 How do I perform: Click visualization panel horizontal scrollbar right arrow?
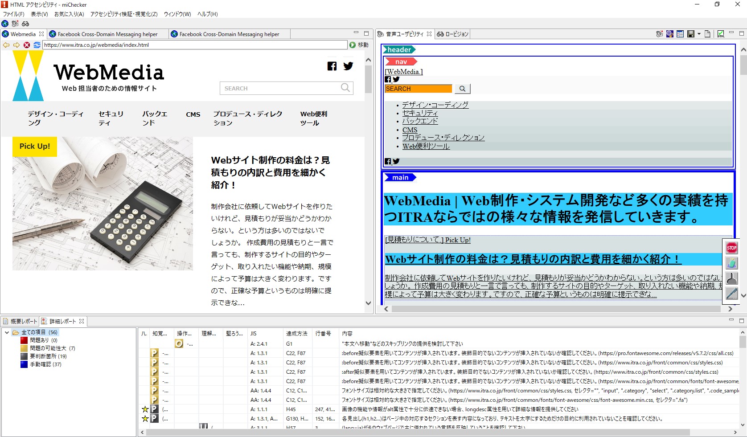tap(730, 309)
